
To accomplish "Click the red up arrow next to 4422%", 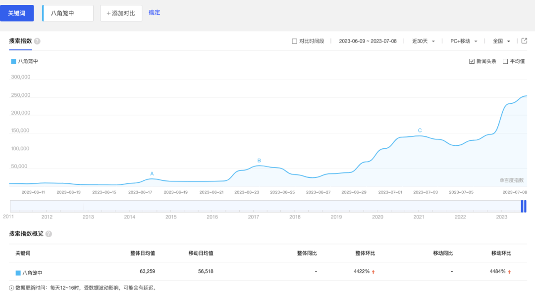I will point(374,272).
